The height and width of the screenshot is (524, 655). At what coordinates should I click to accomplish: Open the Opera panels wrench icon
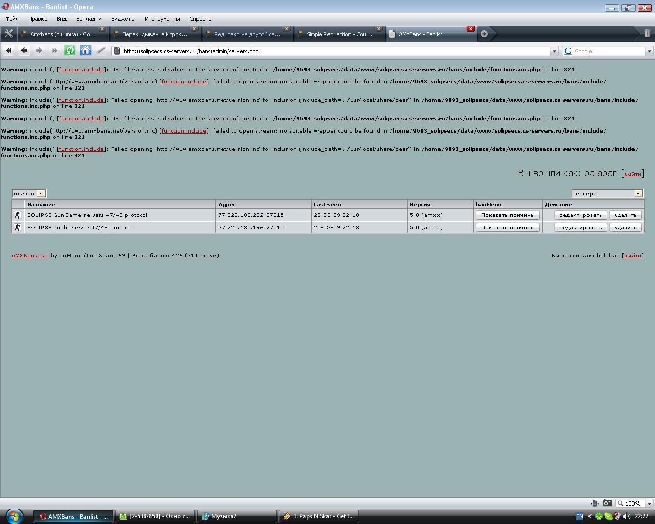point(8,34)
